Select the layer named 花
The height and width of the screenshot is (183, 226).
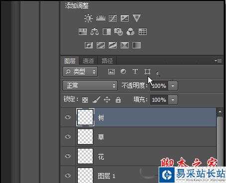tap(138, 156)
